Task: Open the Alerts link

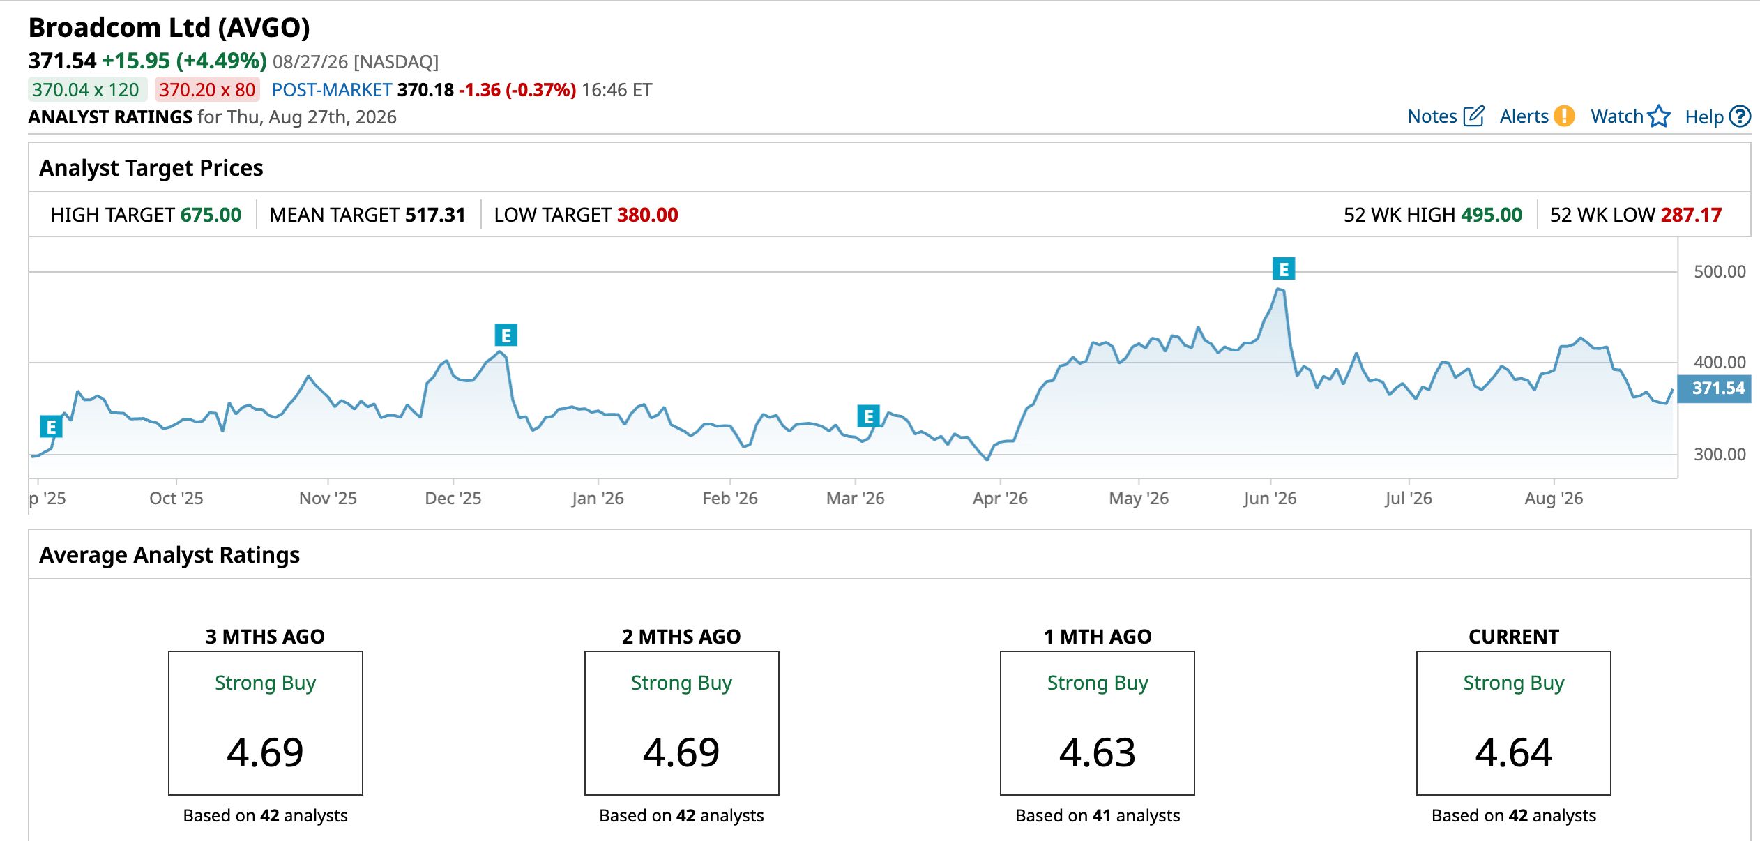Action: (1524, 116)
